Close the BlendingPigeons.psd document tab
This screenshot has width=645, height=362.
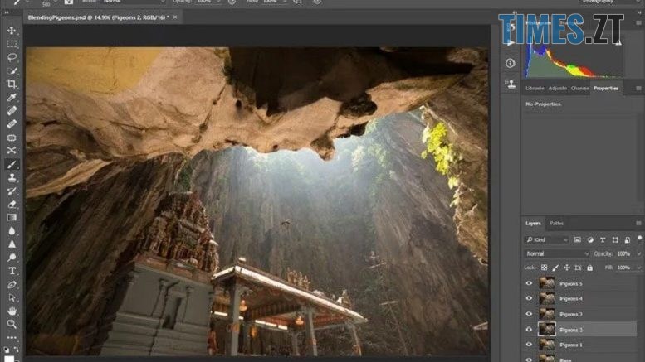[x=175, y=17]
